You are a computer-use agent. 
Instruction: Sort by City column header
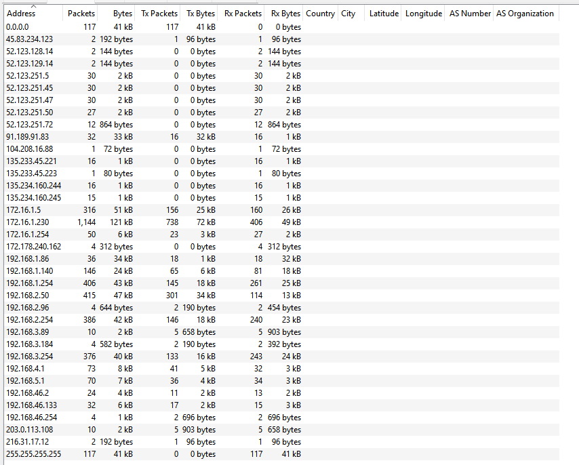point(348,14)
